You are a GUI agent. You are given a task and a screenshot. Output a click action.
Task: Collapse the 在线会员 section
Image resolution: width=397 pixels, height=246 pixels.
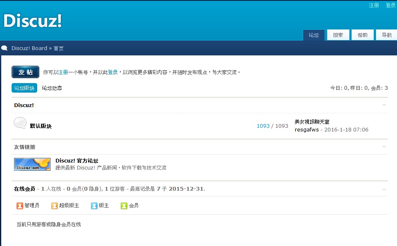(x=384, y=189)
